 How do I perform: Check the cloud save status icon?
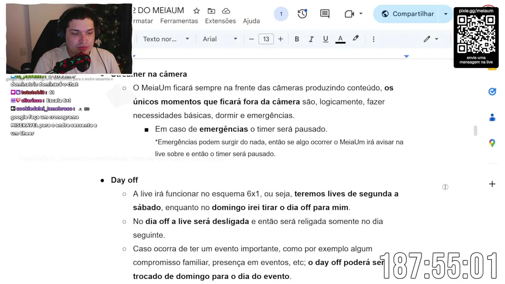[x=226, y=11]
